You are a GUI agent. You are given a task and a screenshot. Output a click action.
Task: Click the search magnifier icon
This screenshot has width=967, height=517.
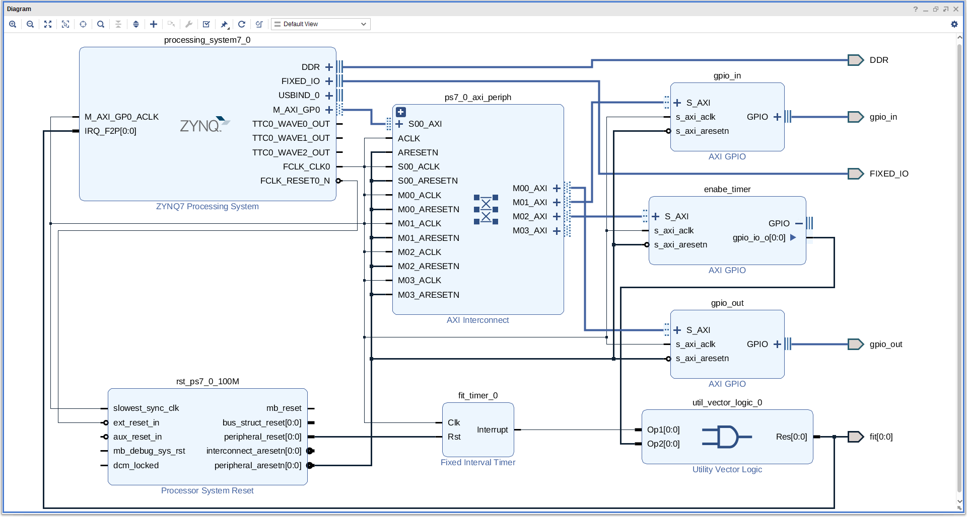[x=101, y=24]
